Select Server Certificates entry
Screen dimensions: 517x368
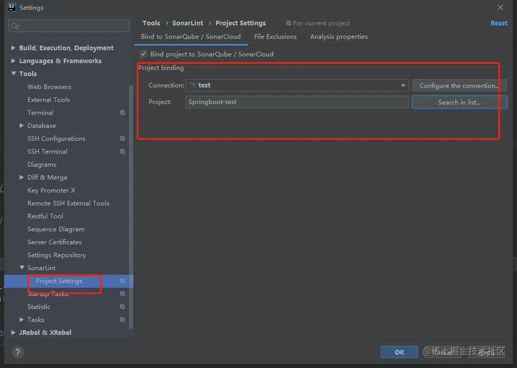(x=55, y=242)
